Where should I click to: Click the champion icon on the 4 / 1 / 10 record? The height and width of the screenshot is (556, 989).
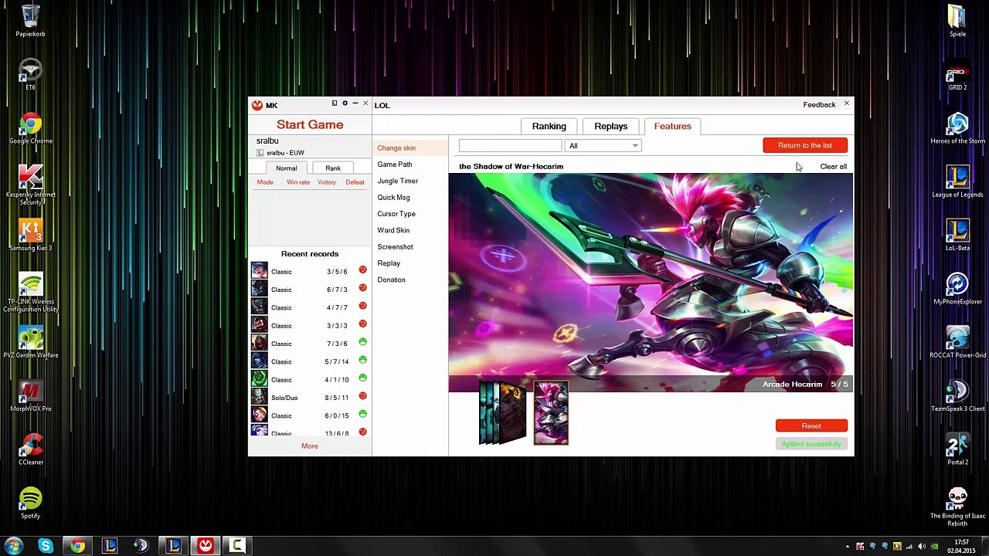pyautogui.click(x=259, y=379)
